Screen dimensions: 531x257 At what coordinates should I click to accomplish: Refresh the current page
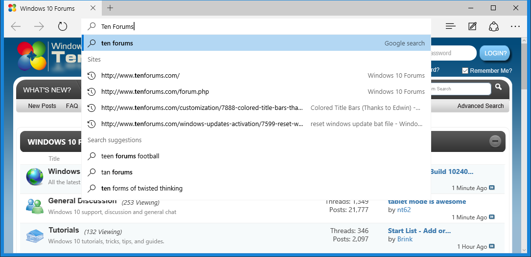click(62, 26)
